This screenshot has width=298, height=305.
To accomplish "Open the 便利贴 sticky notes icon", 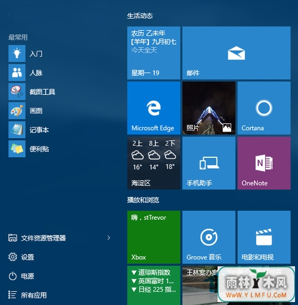I will [x=17, y=149].
